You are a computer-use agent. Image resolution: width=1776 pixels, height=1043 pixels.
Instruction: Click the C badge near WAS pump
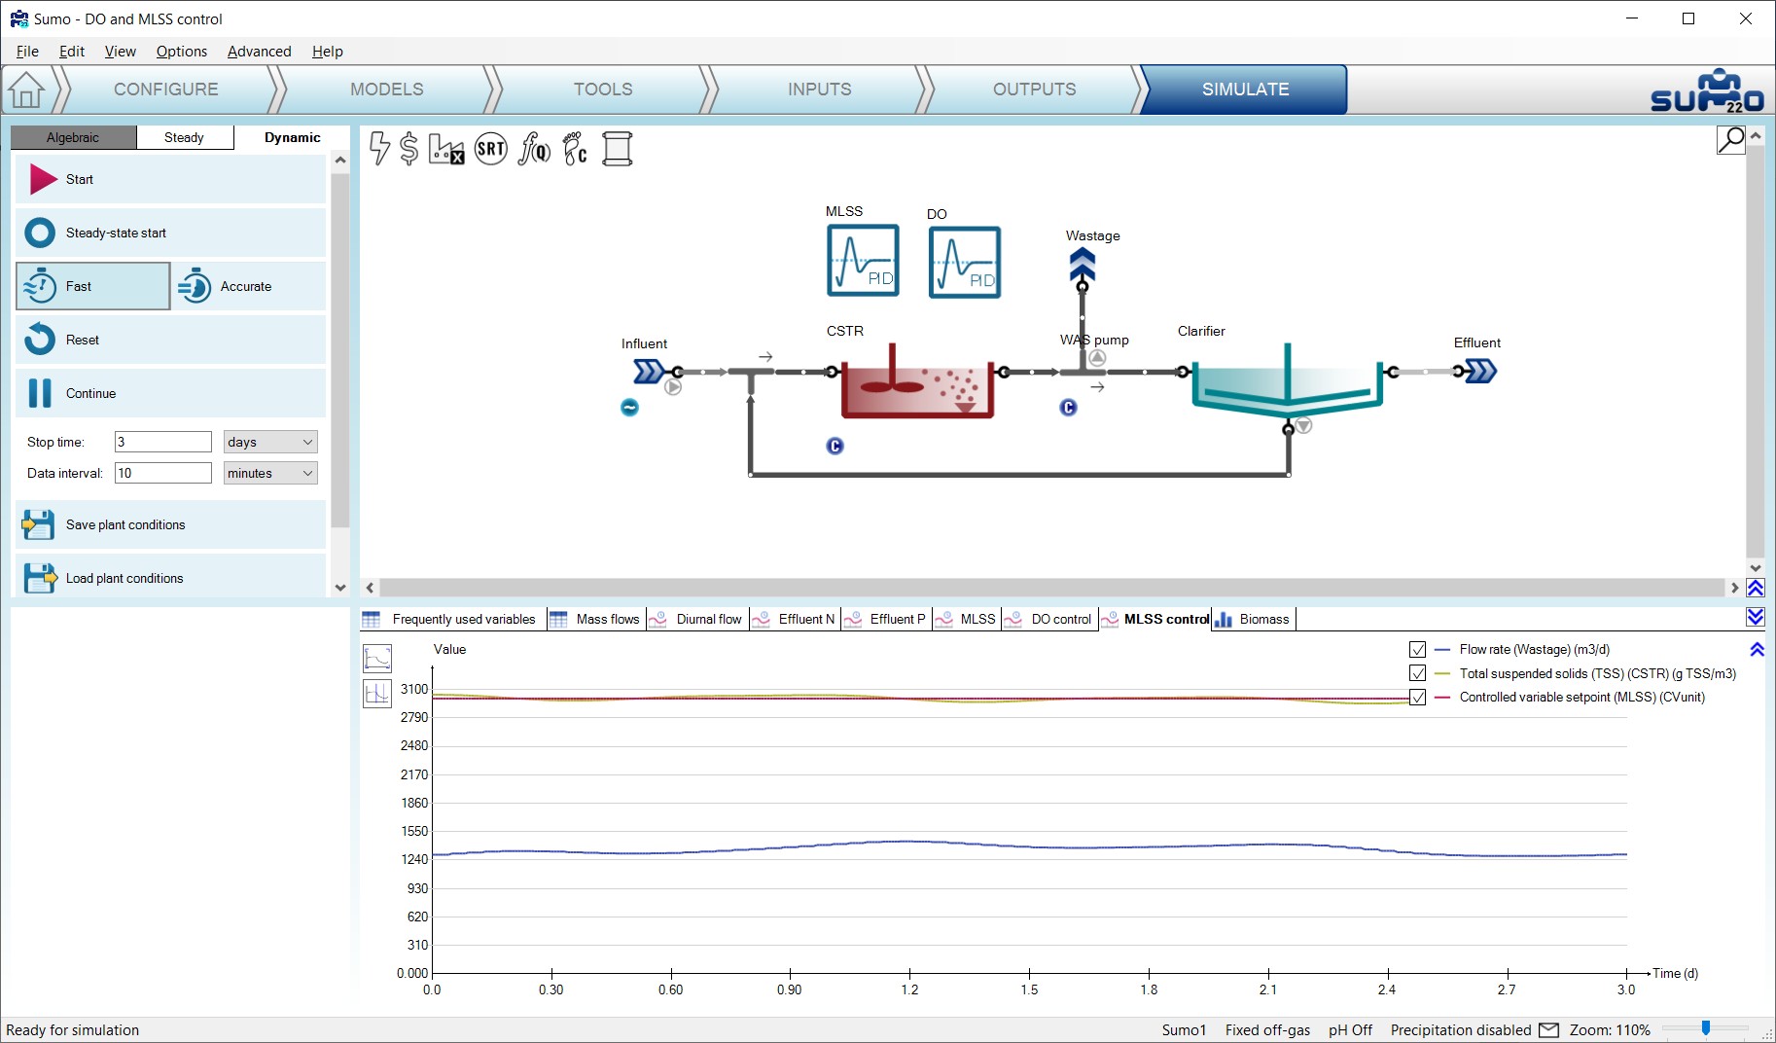(x=1068, y=408)
